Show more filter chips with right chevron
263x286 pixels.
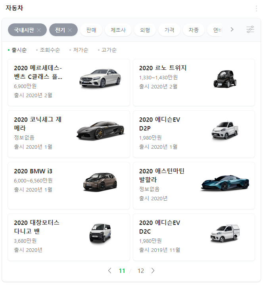point(232,29)
